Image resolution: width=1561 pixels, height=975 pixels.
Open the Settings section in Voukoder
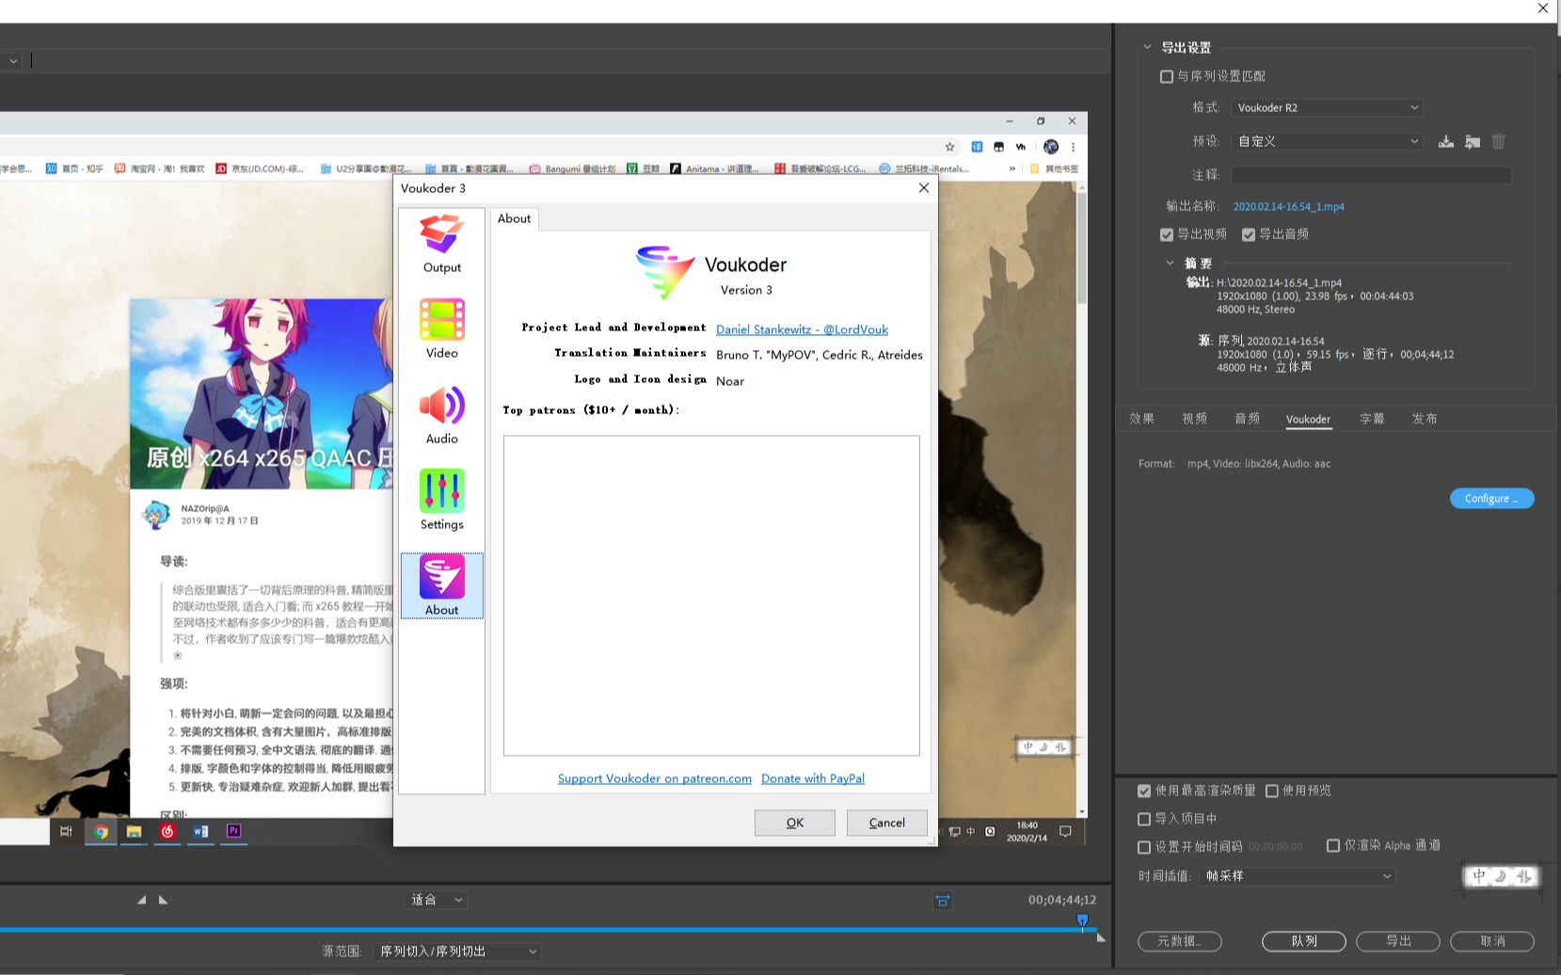(x=441, y=501)
